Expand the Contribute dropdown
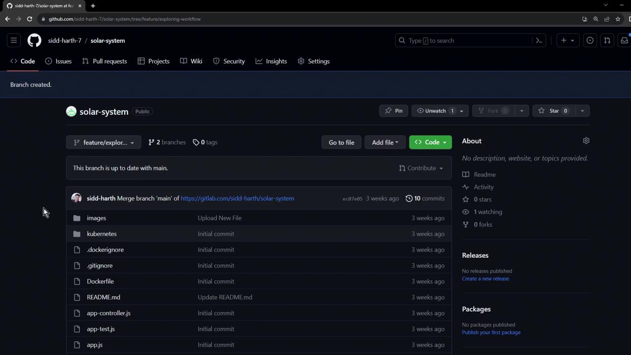This screenshot has height=355, width=631. click(421, 168)
